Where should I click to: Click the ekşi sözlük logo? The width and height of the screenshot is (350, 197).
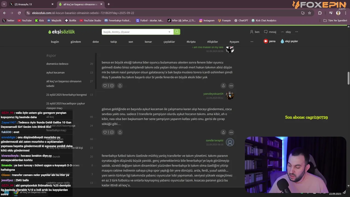pyautogui.click(x=62, y=32)
